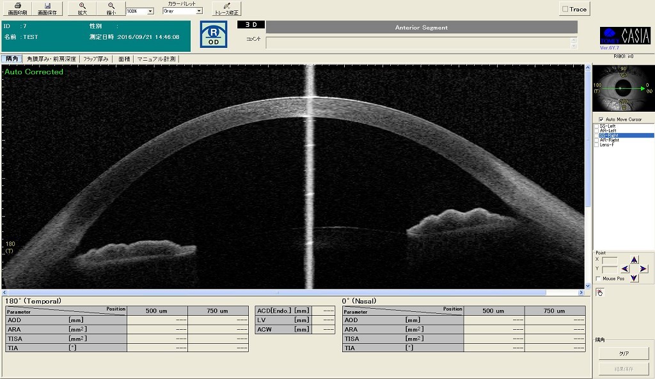This screenshot has width=655, height=379.
Task: Click the disabled 結果保存 button
Action: [624, 369]
